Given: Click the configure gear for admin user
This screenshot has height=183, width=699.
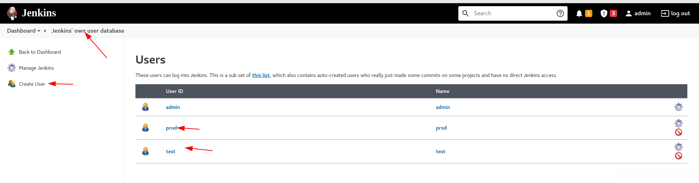Looking at the screenshot, I should coord(678,107).
